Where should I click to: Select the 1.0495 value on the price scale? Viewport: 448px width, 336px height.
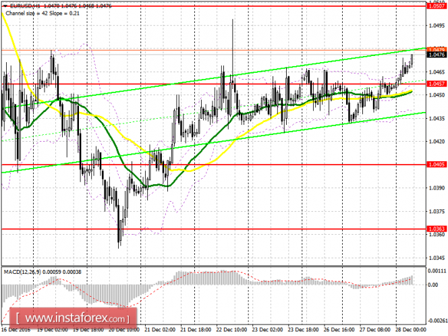click(437, 26)
